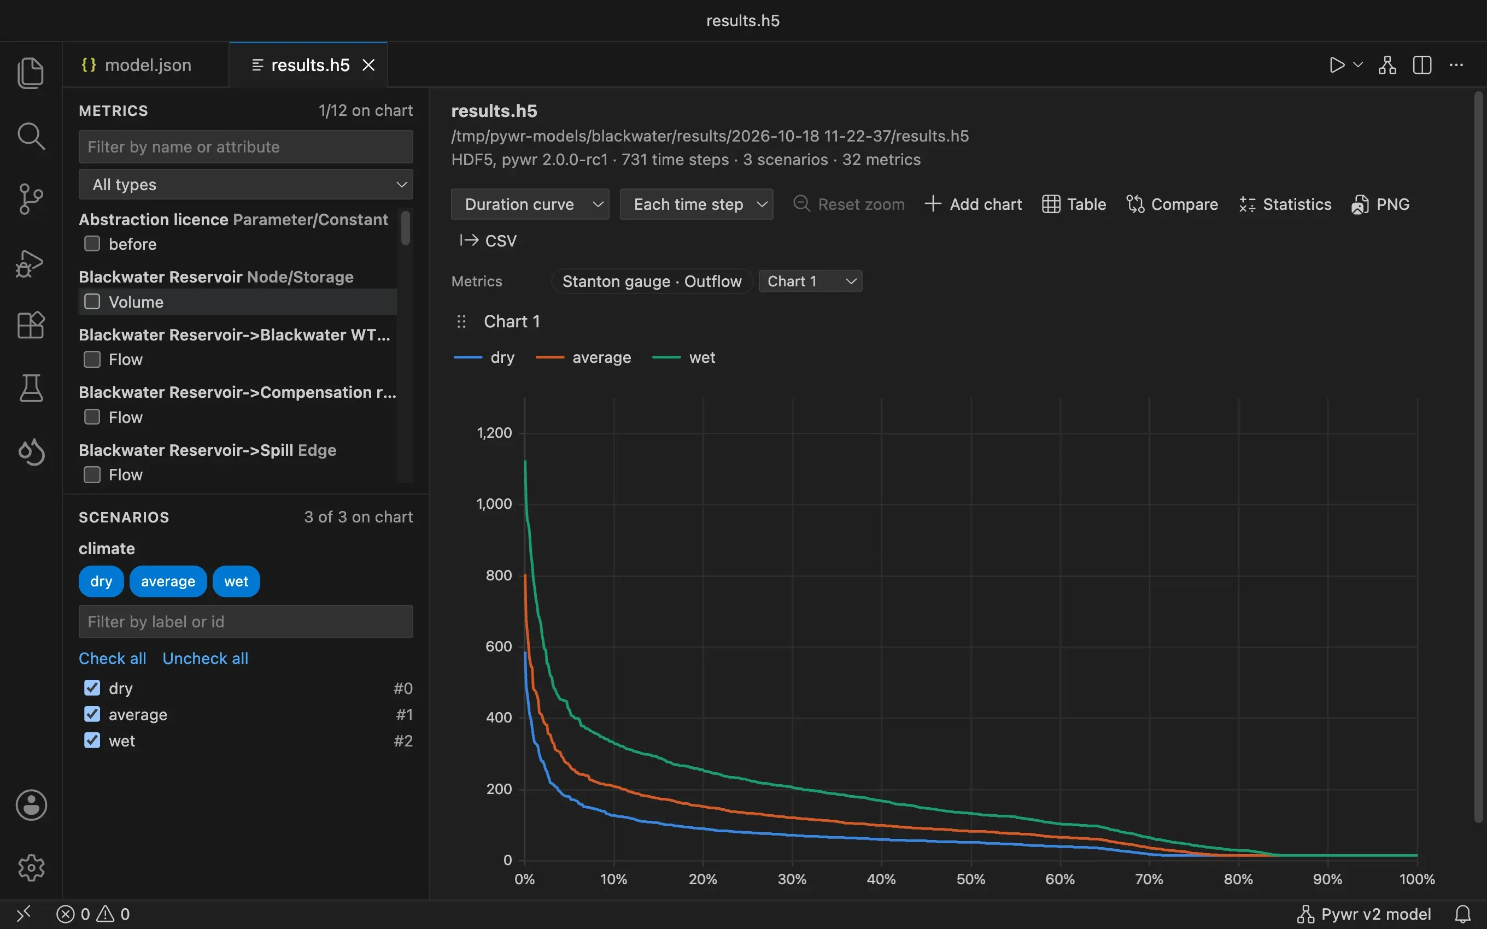The image size is (1487, 929).
Task: Open the Testing flask icon
Action: (x=31, y=389)
